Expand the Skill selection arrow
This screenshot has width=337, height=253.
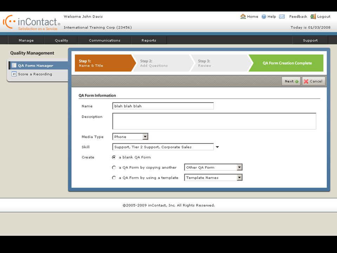tap(217, 147)
